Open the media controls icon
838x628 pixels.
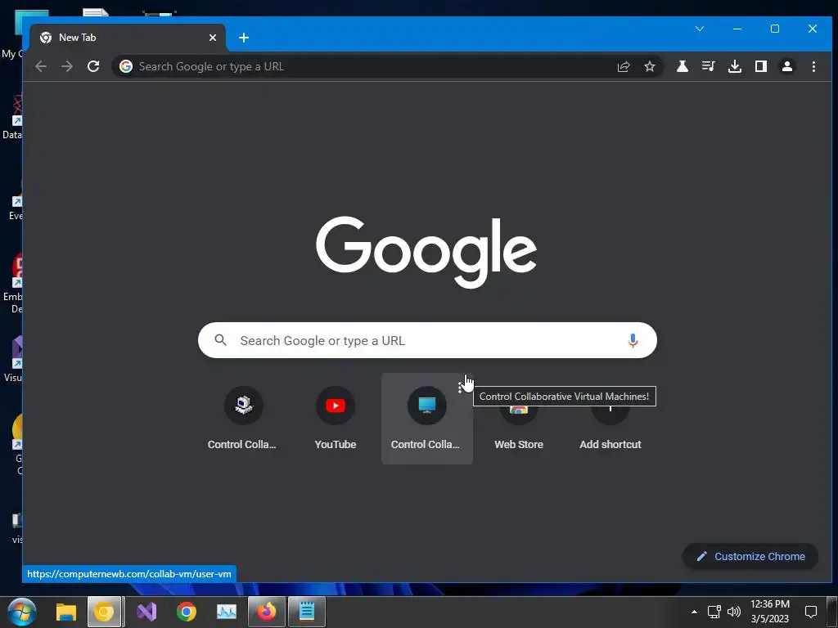708,66
